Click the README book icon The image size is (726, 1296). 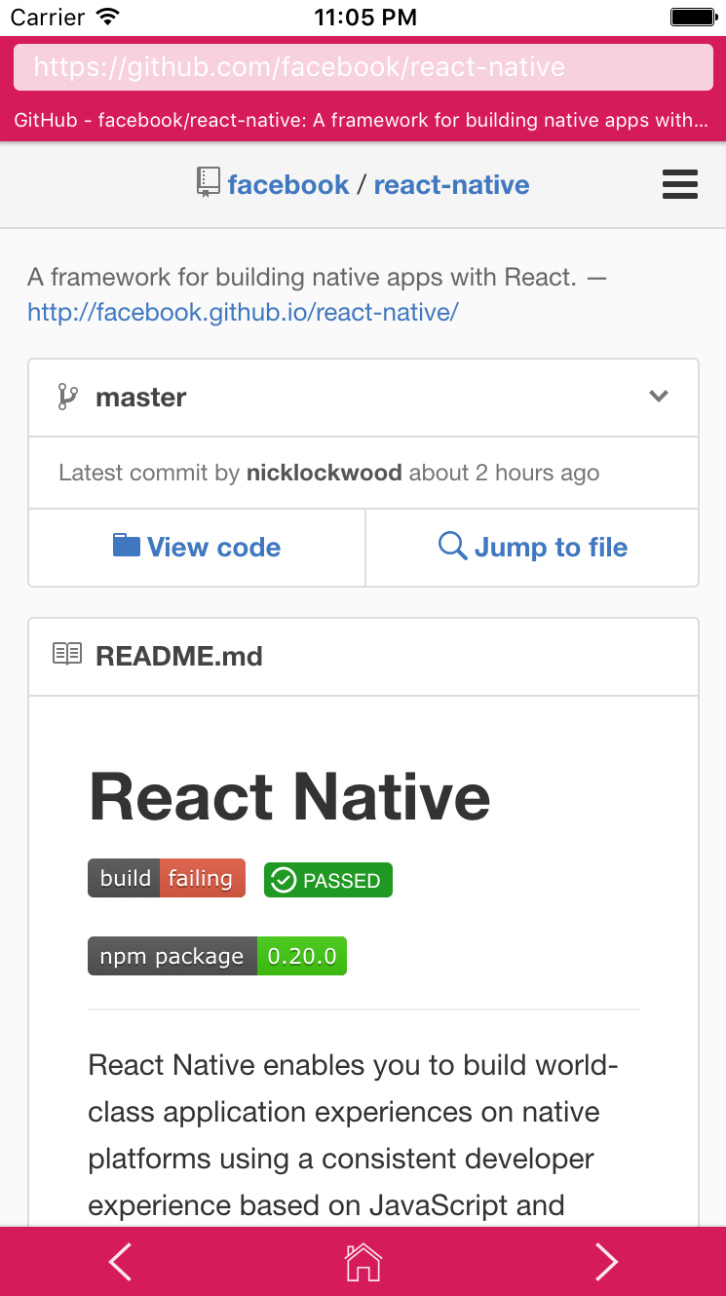67,654
